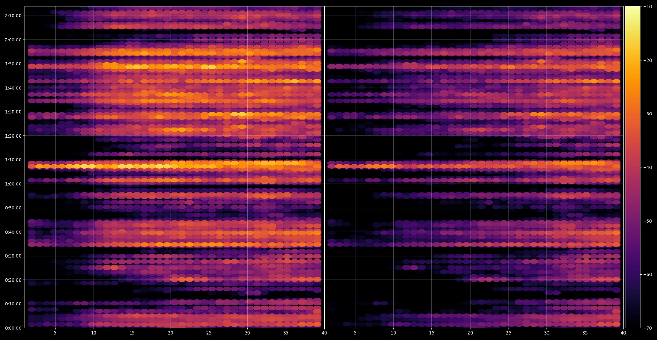Select x-axis label 10 under the left heatmap
657x340 pixels.
pyautogui.click(x=94, y=333)
